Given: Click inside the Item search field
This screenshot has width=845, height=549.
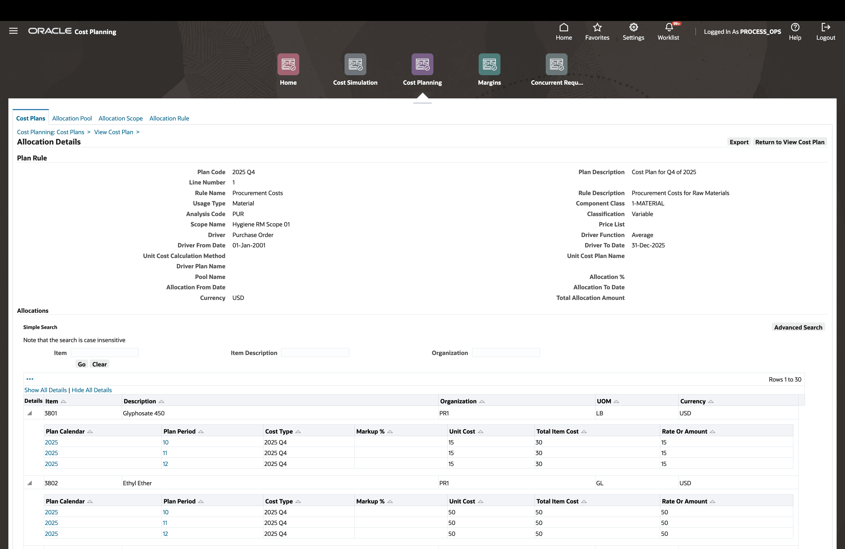Looking at the screenshot, I should [x=105, y=352].
